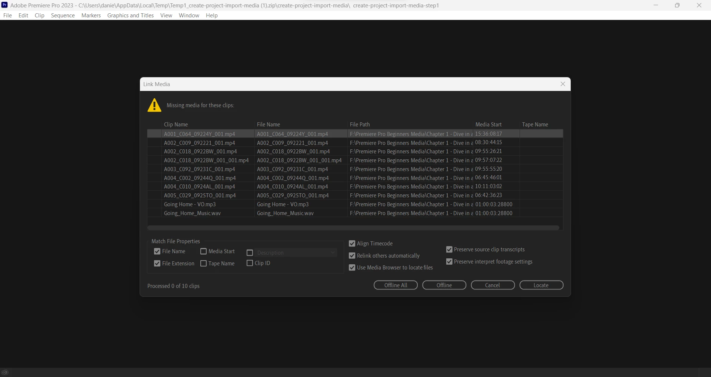The height and width of the screenshot is (377, 711).
Task: Sort by File Name column header
Action: tap(268, 125)
